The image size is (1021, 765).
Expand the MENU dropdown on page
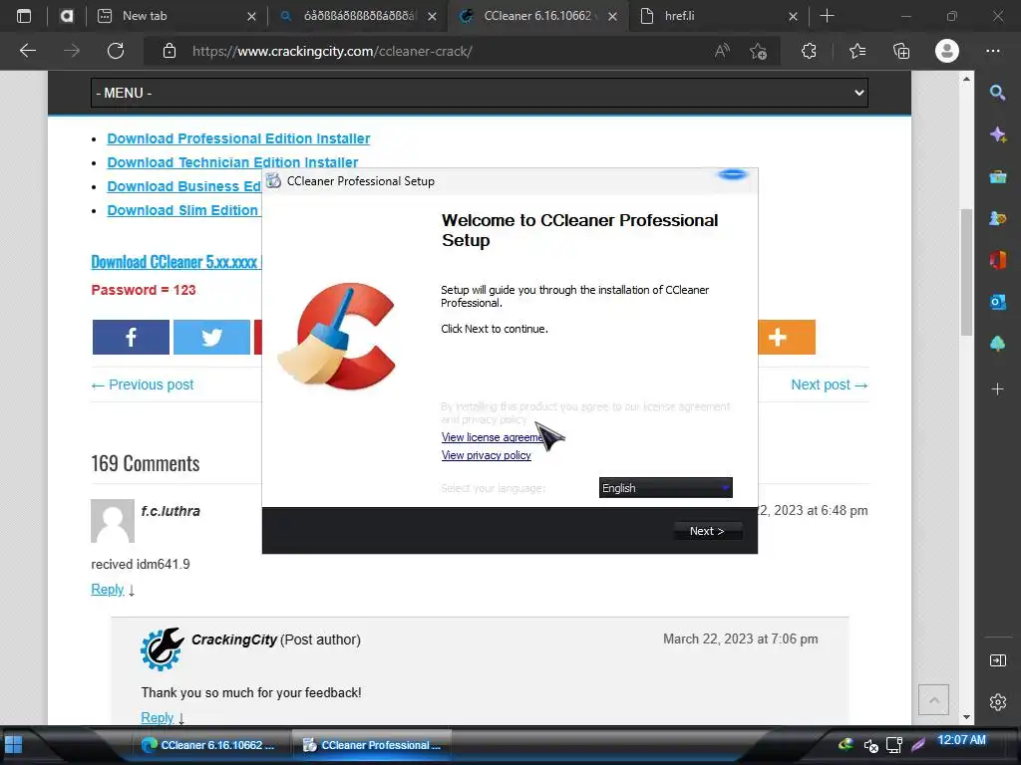480,93
